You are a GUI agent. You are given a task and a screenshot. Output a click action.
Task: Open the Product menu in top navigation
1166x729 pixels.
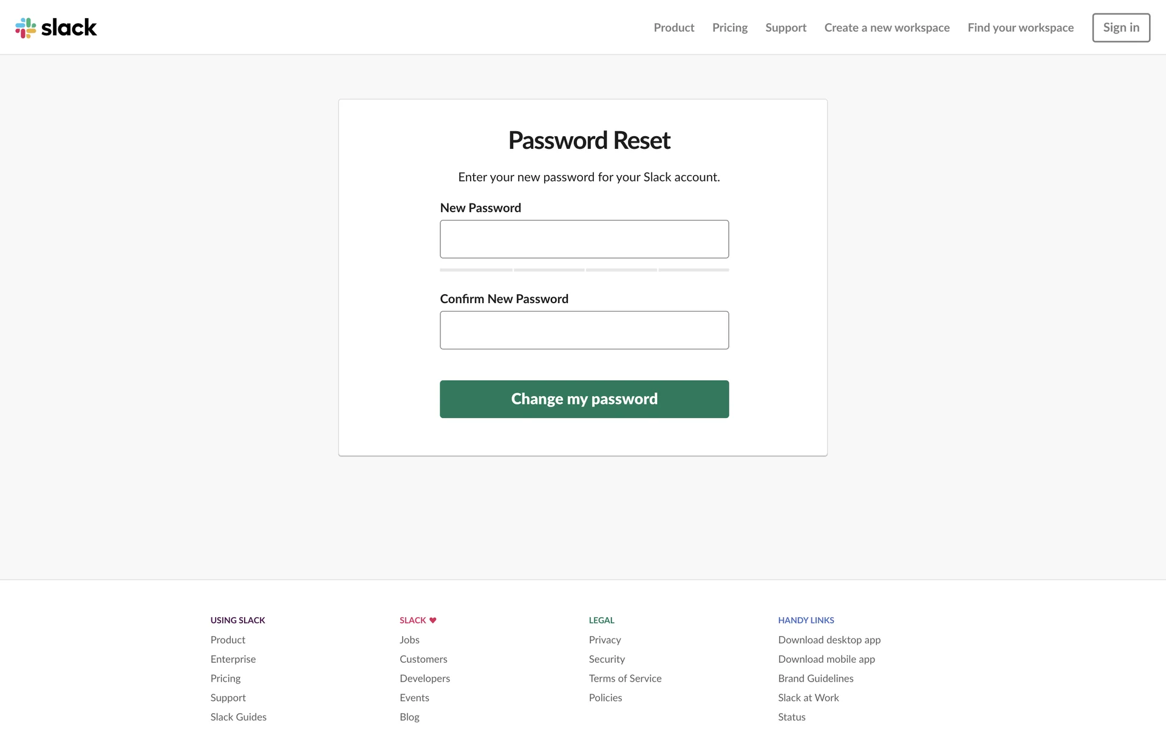click(x=673, y=27)
